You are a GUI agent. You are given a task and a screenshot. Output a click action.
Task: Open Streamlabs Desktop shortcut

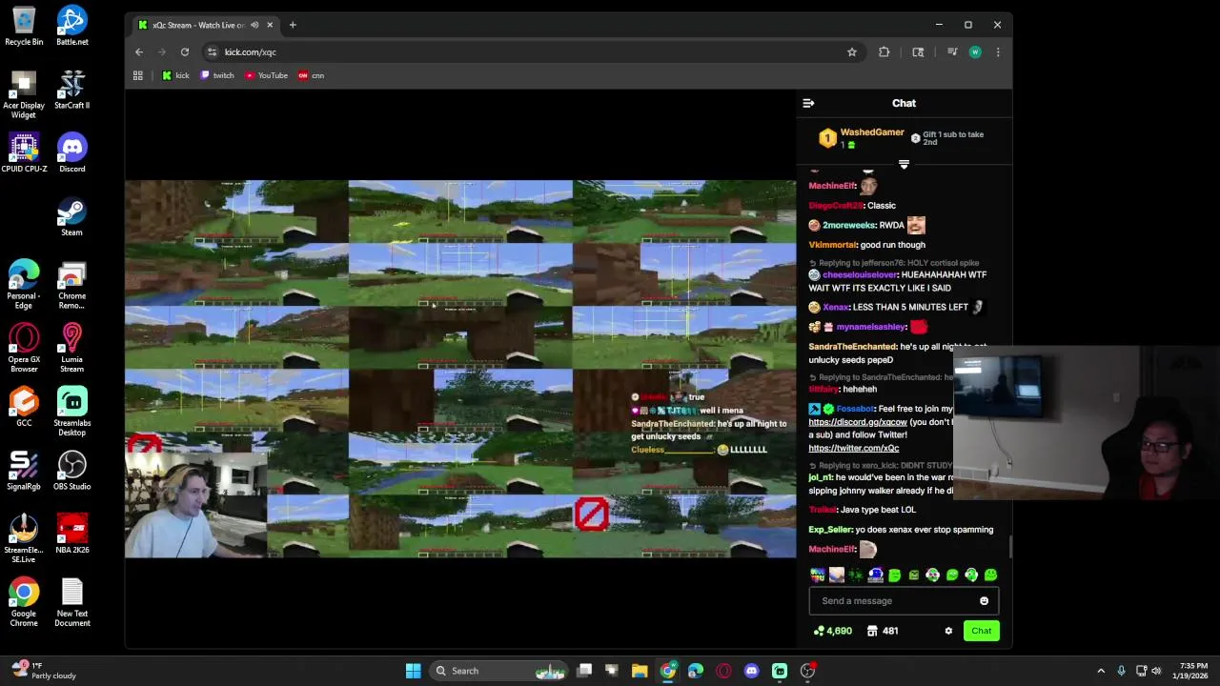(72, 412)
